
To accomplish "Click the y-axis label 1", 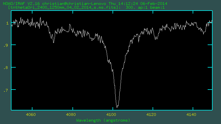I will click(8, 23).
